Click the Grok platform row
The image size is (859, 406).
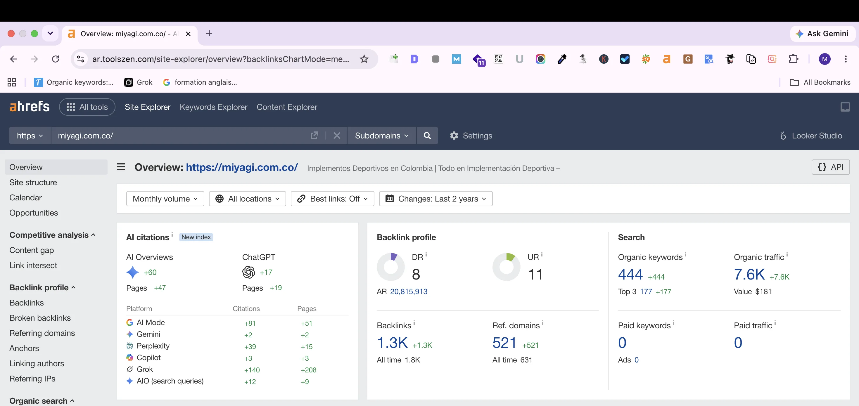click(x=237, y=369)
